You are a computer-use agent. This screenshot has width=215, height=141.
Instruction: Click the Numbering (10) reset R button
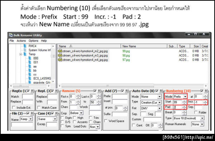[x=206, y=91]
